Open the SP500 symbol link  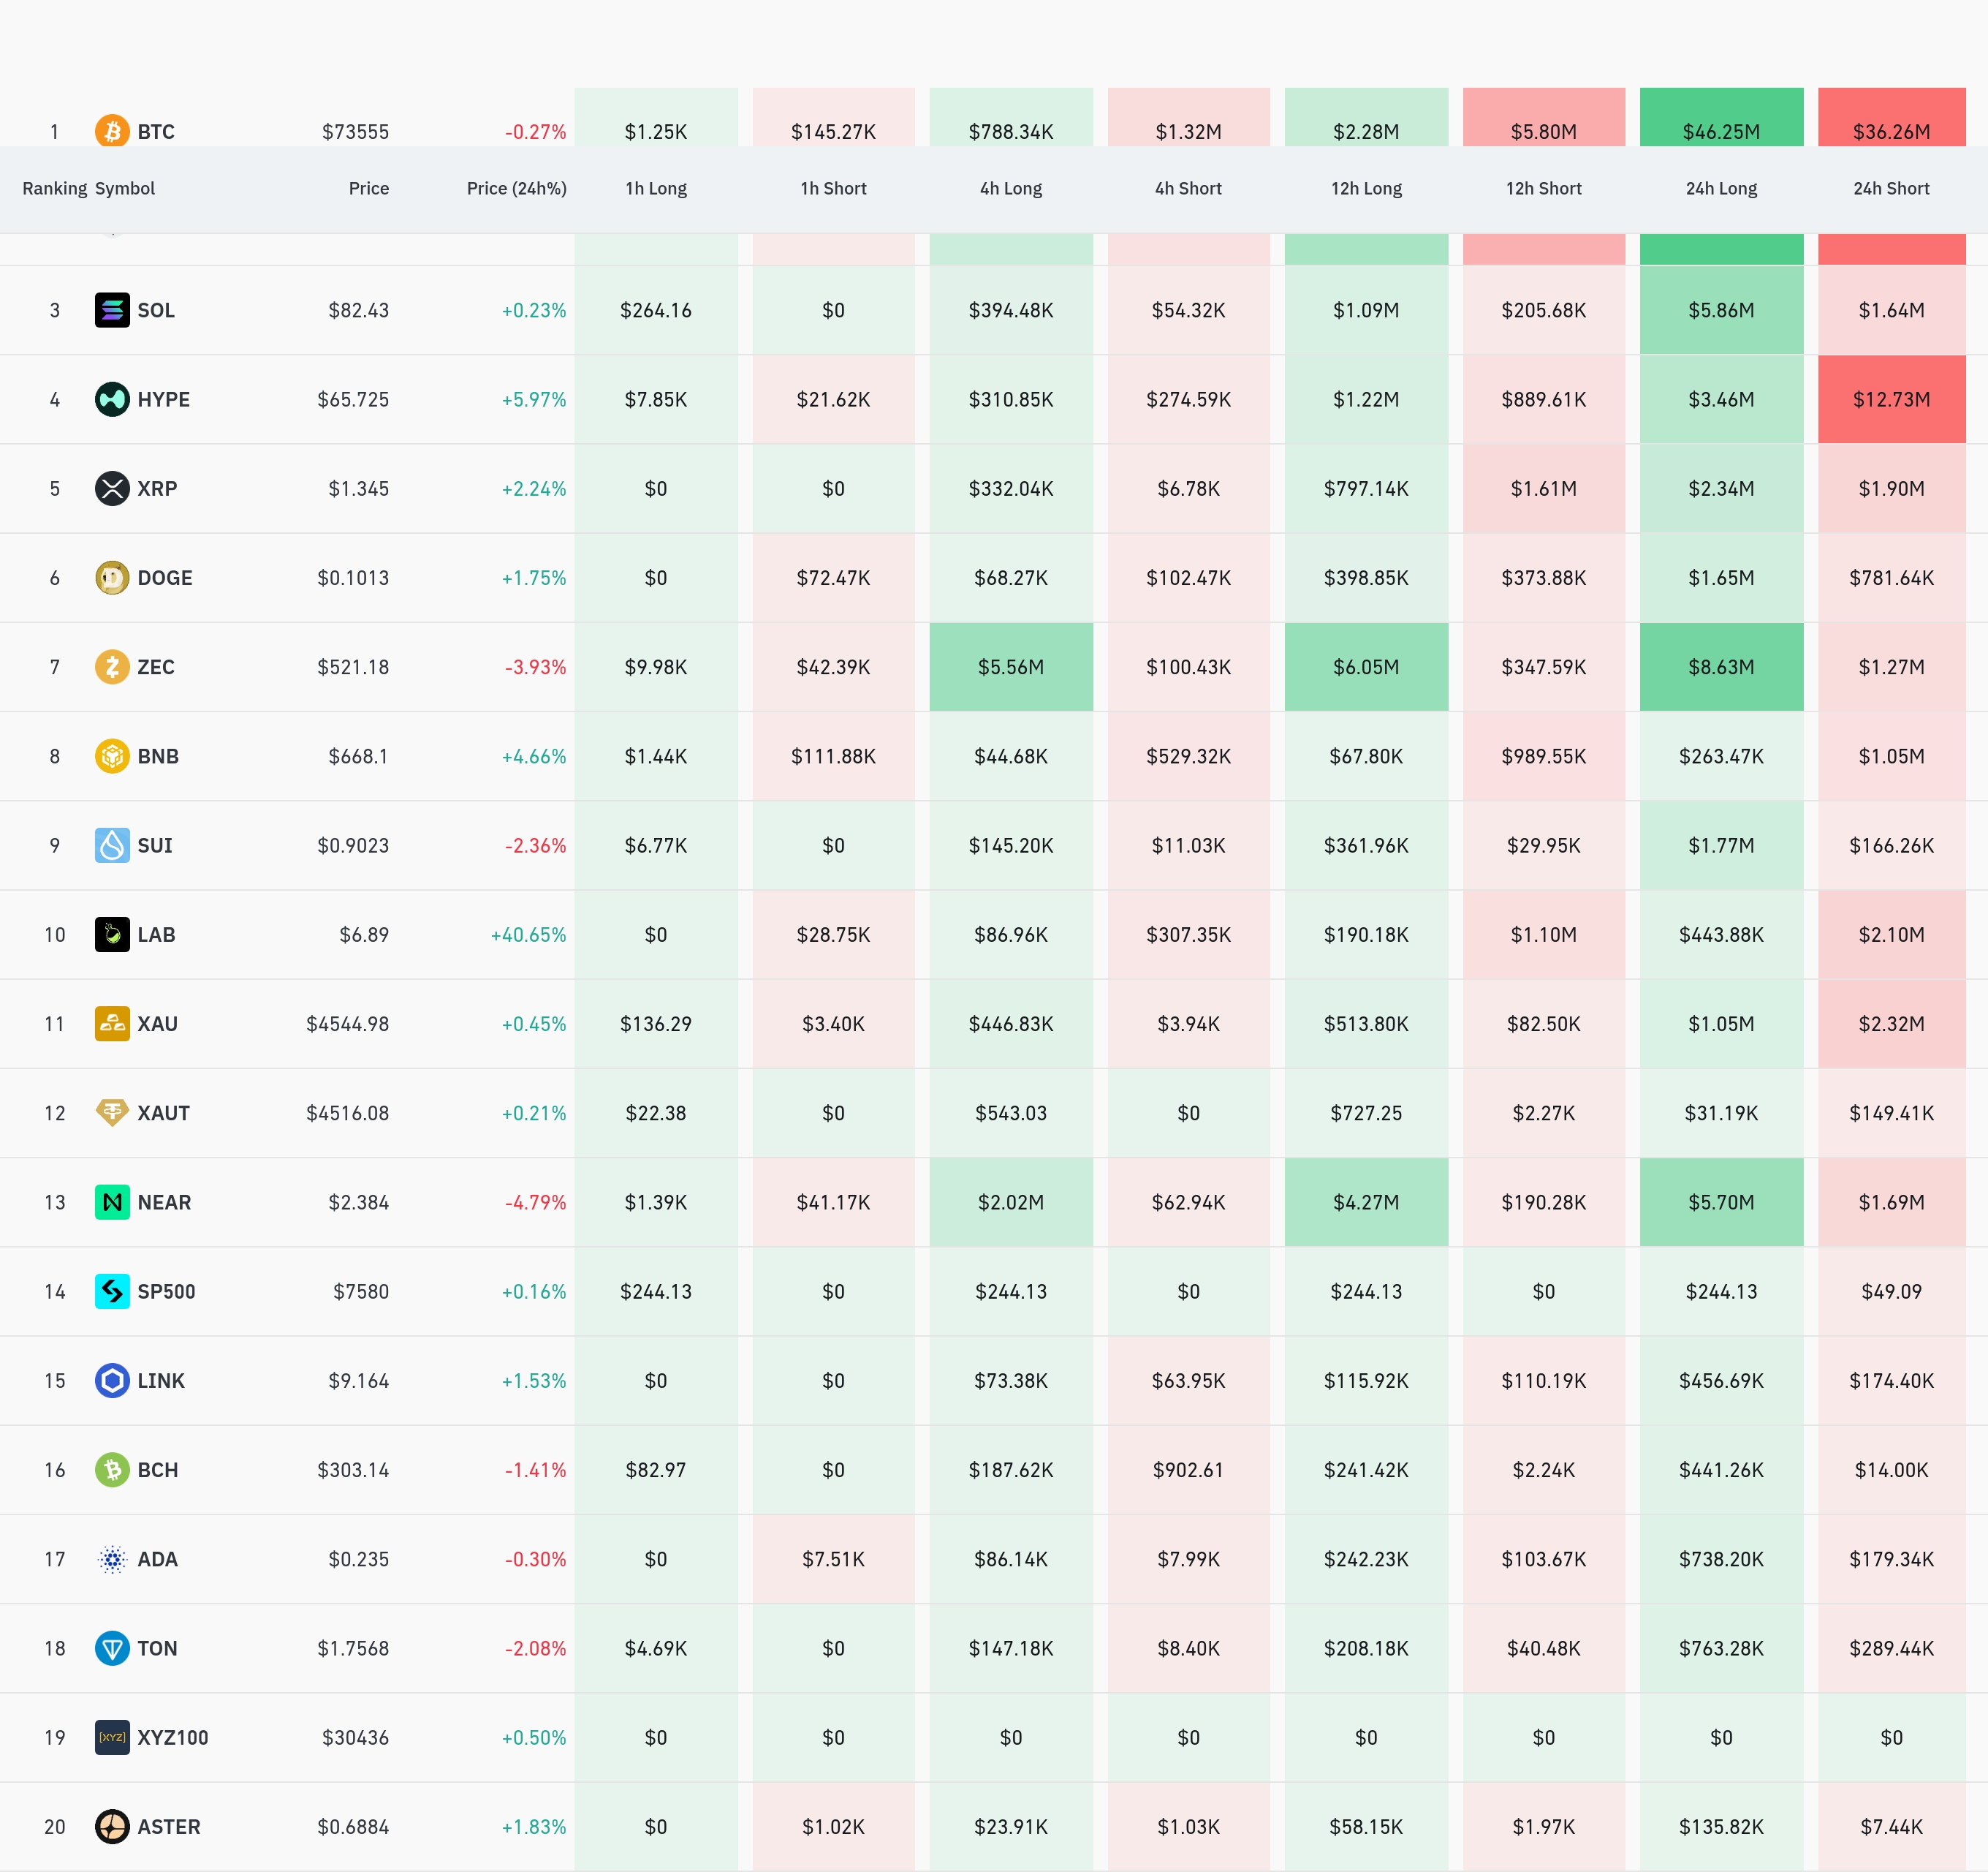[166, 1291]
